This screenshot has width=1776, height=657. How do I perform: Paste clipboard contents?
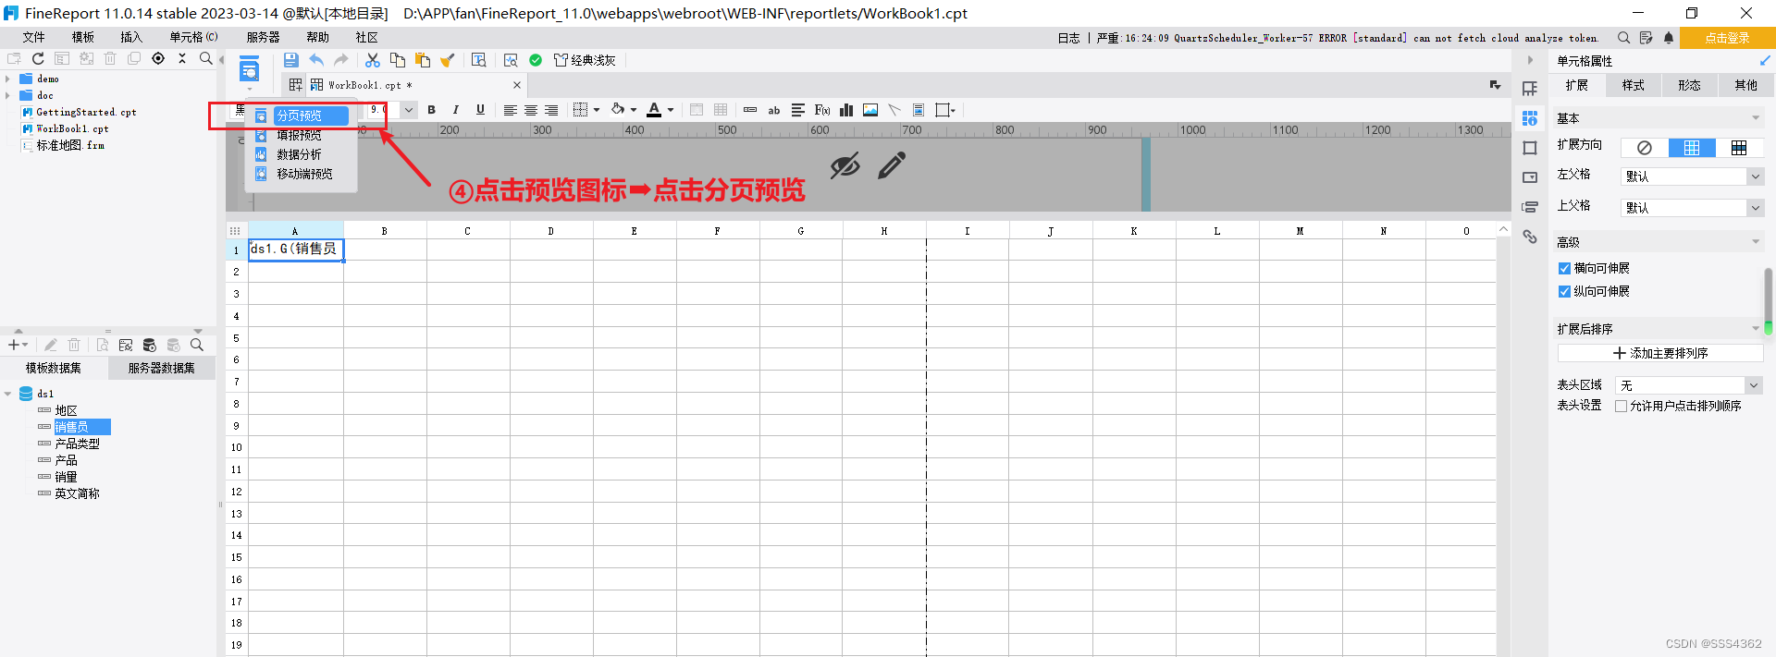tap(423, 60)
